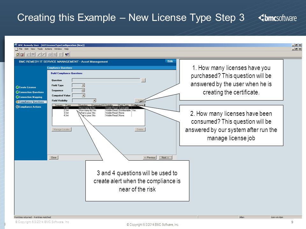Click the context help pointer icon
This screenshot has height=229, width=306.
[x=67, y=55]
